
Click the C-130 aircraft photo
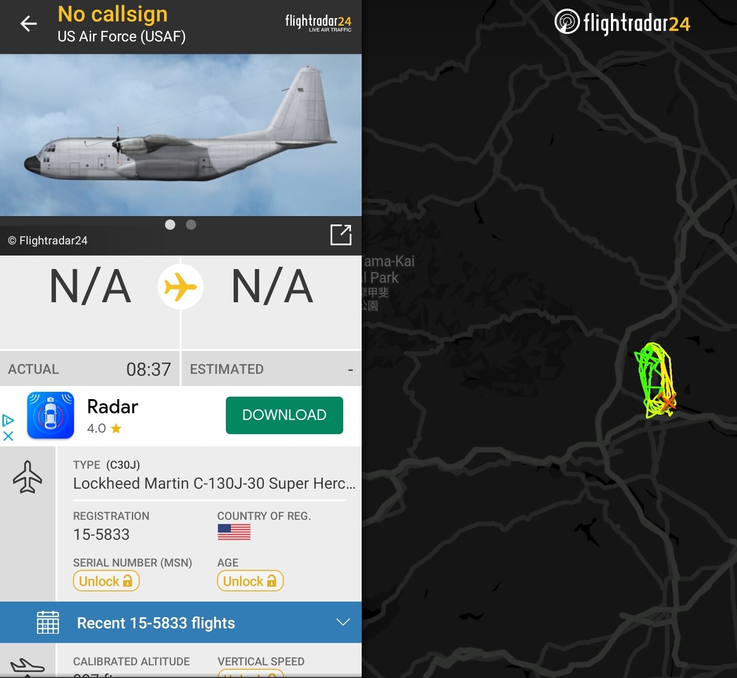pos(181,135)
